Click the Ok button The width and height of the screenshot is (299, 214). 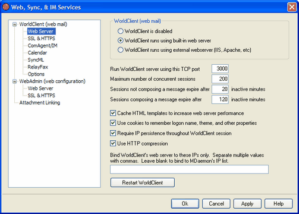[x=185, y=204]
